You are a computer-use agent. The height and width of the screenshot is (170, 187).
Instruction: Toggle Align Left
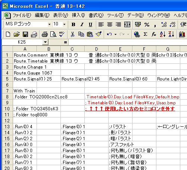tap(101, 24)
